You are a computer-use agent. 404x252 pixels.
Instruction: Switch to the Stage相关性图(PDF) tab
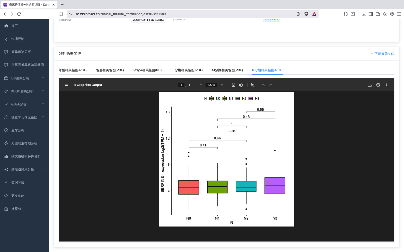(x=148, y=70)
